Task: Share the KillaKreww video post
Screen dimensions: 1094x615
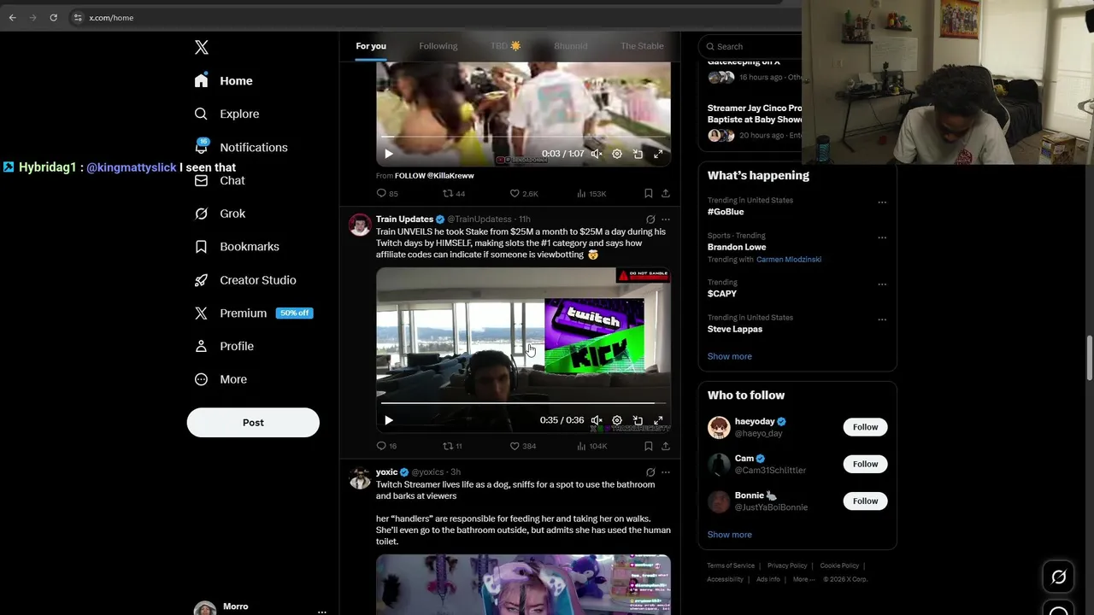Action: click(x=666, y=194)
